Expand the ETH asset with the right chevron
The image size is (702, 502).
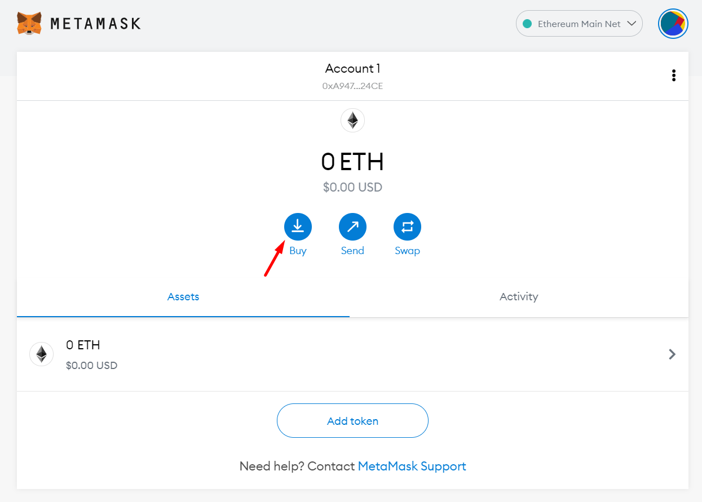click(x=672, y=354)
